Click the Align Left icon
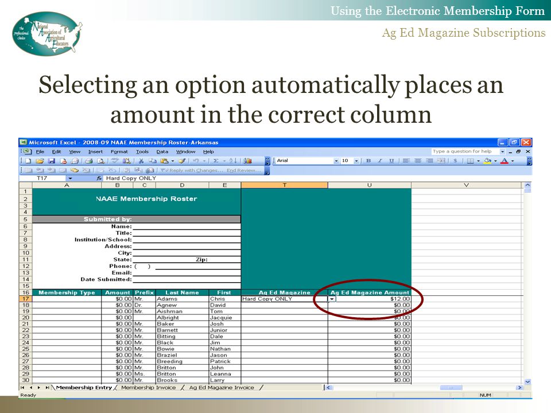Image resolution: width=551 pixels, height=413 pixels. click(406, 161)
